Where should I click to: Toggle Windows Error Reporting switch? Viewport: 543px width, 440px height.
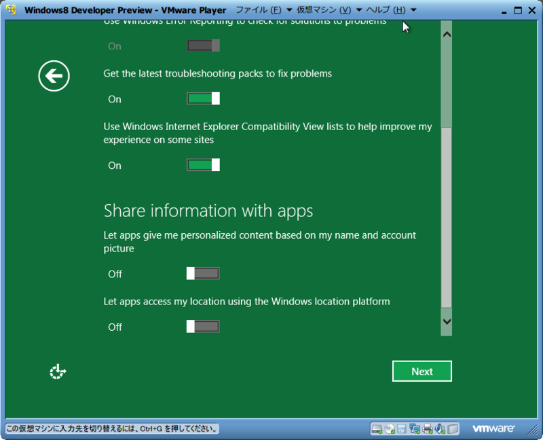(x=203, y=45)
